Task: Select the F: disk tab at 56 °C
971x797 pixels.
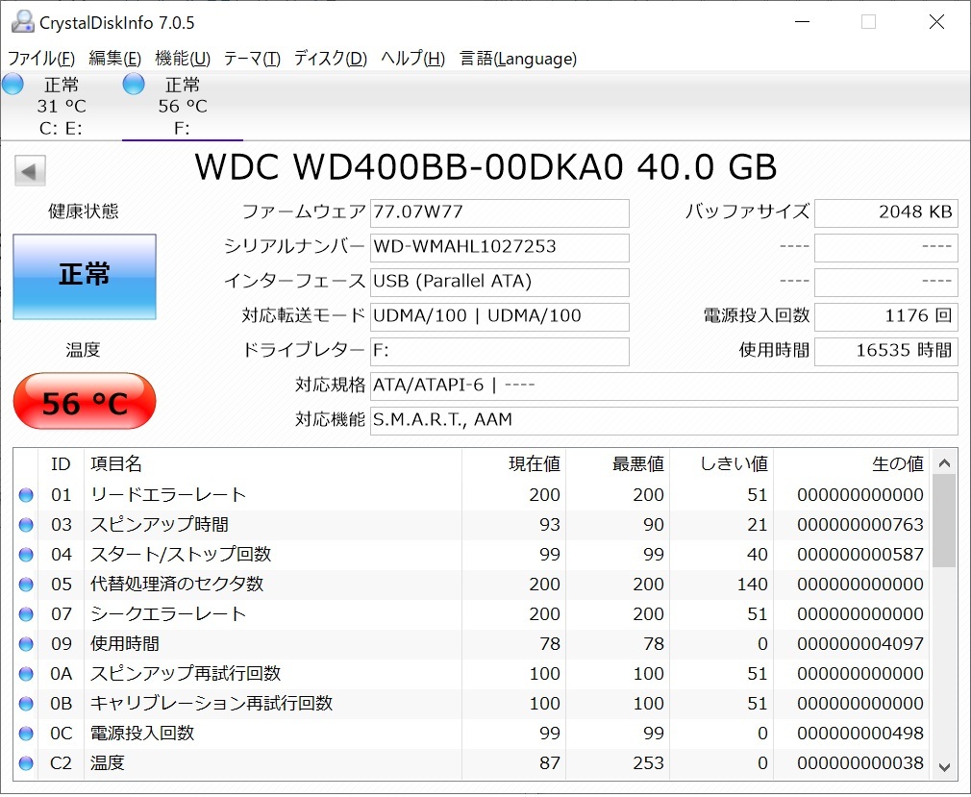Action: (182, 106)
